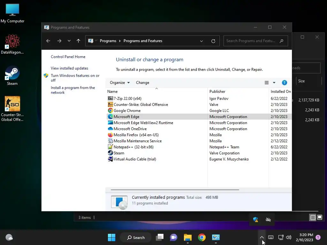Open the notification count badge
The width and height of the screenshot is (327, 245).
click(318, 237)
